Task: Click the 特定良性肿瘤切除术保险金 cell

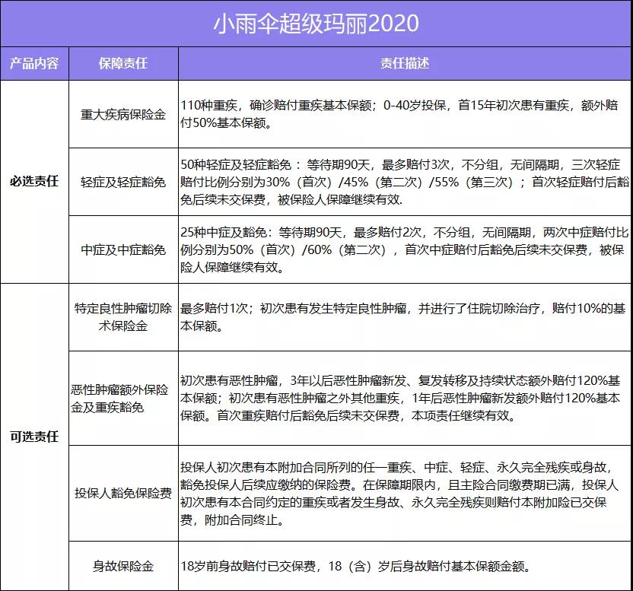Action: coord(123,317)
